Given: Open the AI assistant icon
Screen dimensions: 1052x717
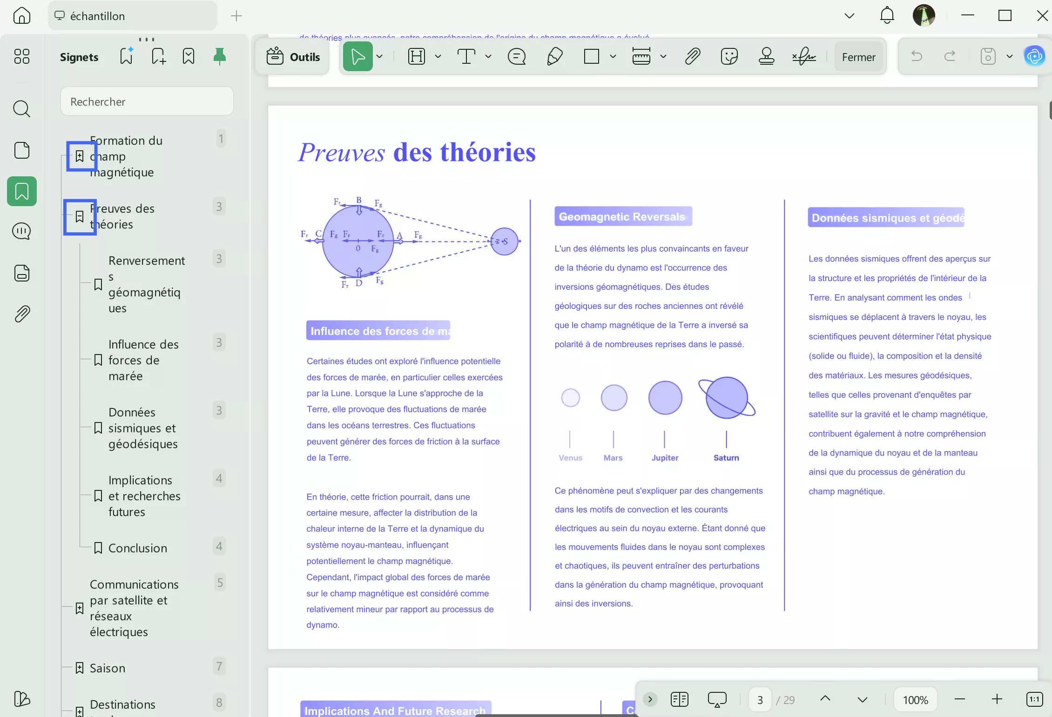Looking at the screenshot, I should point(1034,57).
